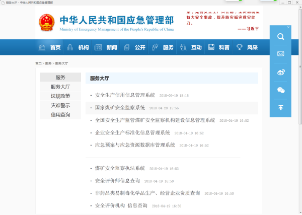Viewport: 302px width, 215px height.
Task: Open the Weibo icon in side panel
Action: [281, 72]
